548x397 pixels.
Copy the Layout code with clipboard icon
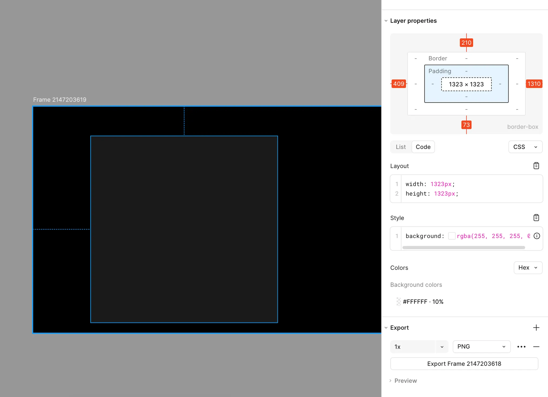tap(536, 166)
